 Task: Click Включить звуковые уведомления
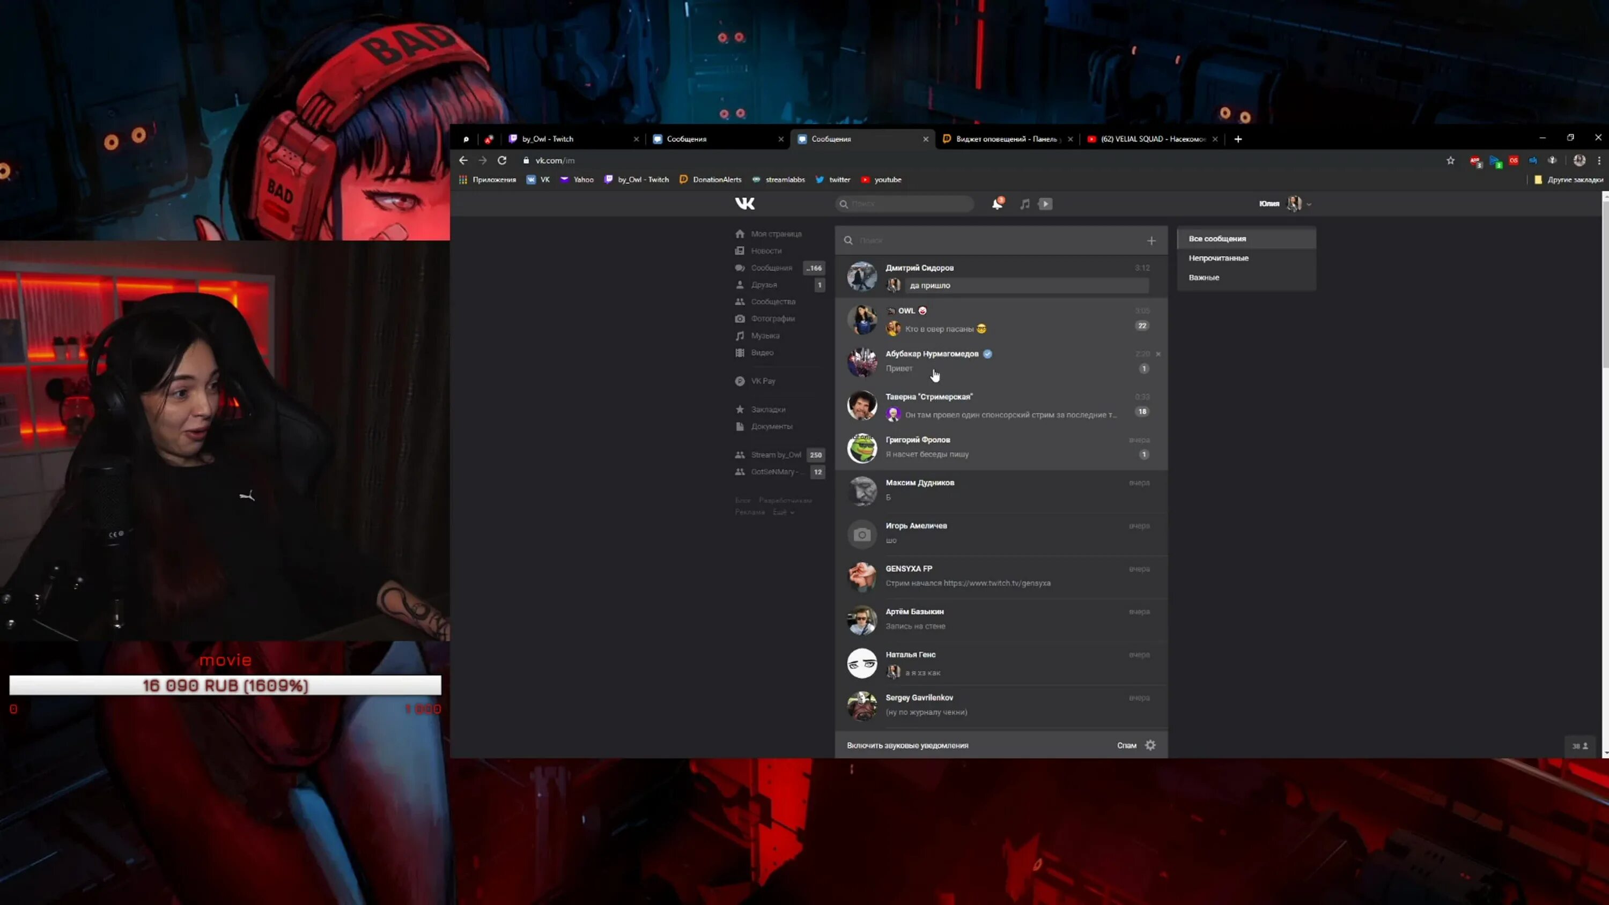907,745
